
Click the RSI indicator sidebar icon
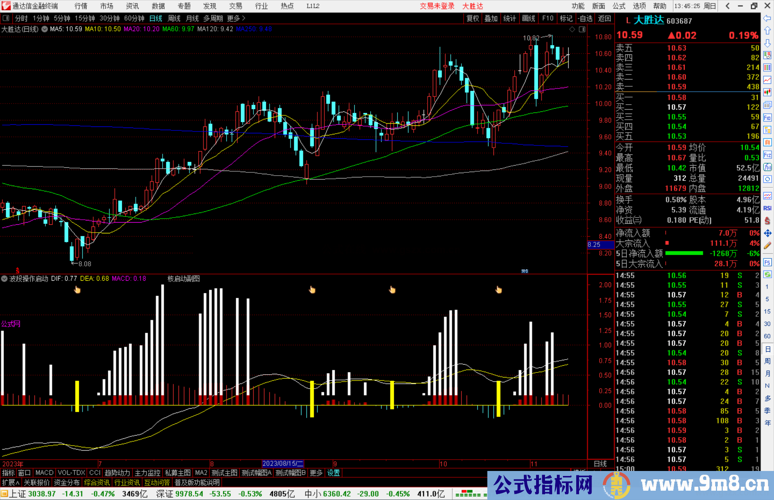coord(767,208)
